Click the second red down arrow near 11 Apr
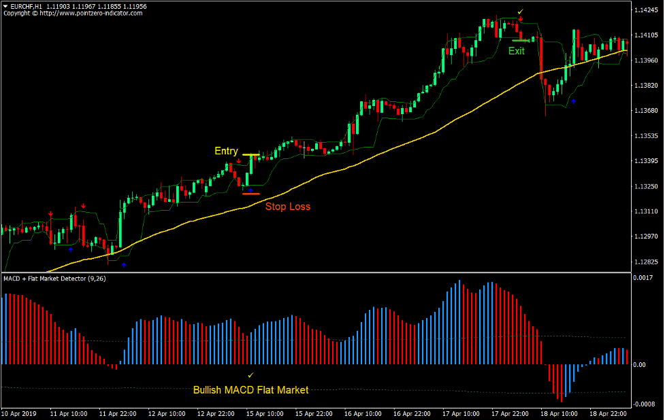This screenshot has width=665, height=420. [83, 205]
